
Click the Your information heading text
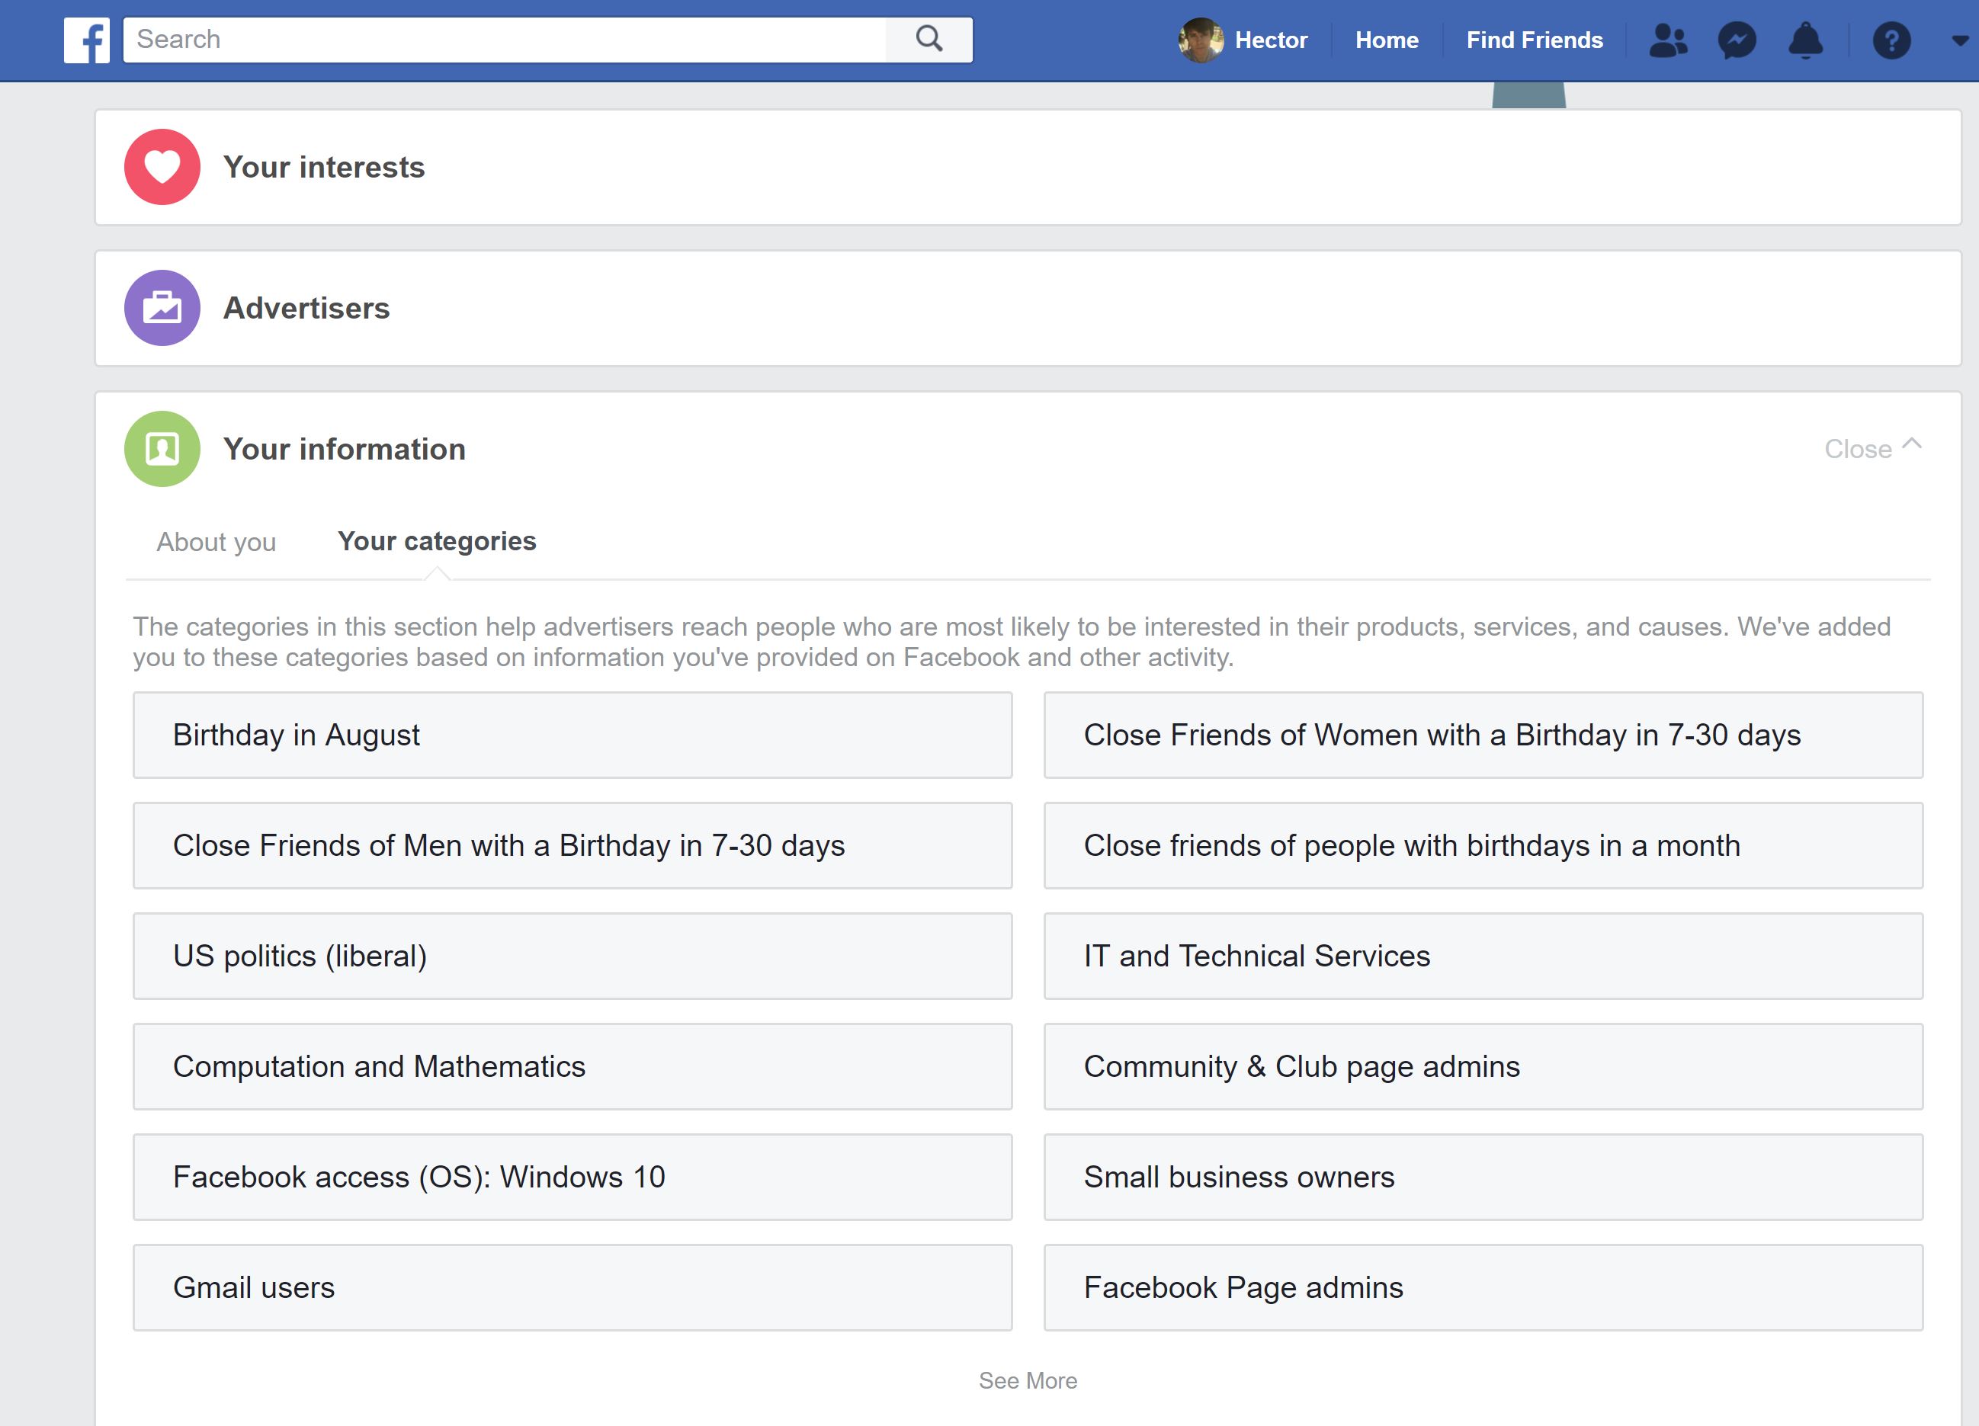(345, 449)
